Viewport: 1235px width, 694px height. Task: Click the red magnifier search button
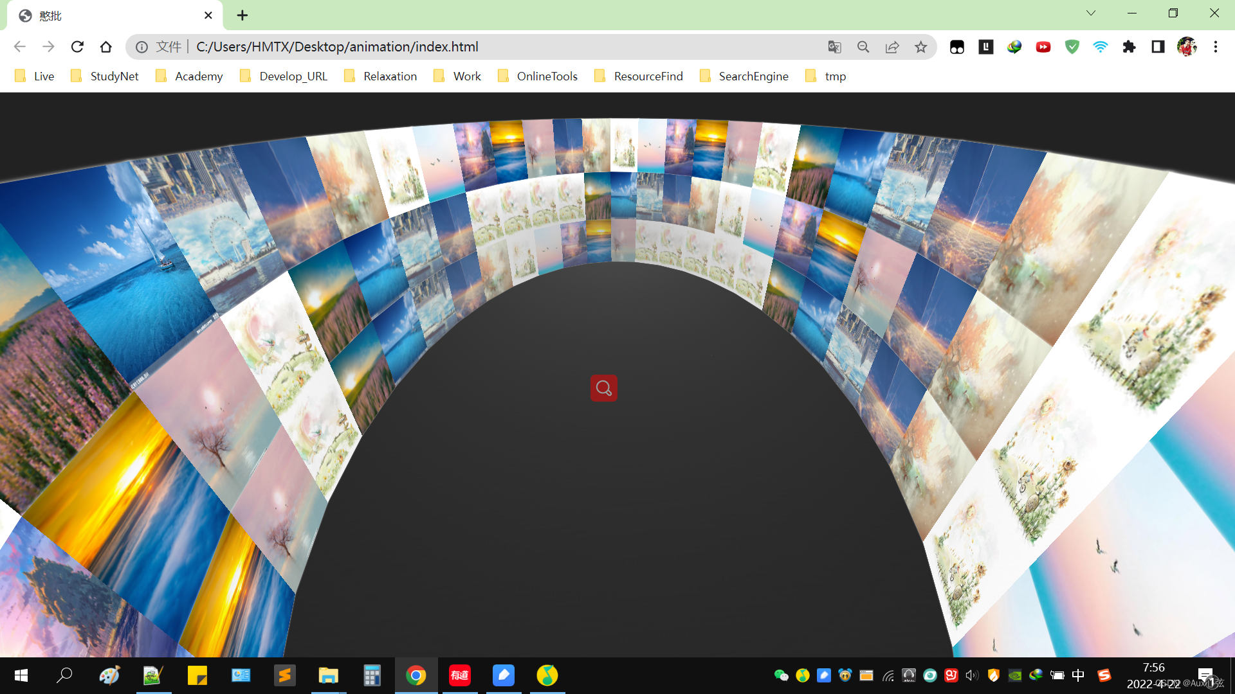[x=603, y=388]
